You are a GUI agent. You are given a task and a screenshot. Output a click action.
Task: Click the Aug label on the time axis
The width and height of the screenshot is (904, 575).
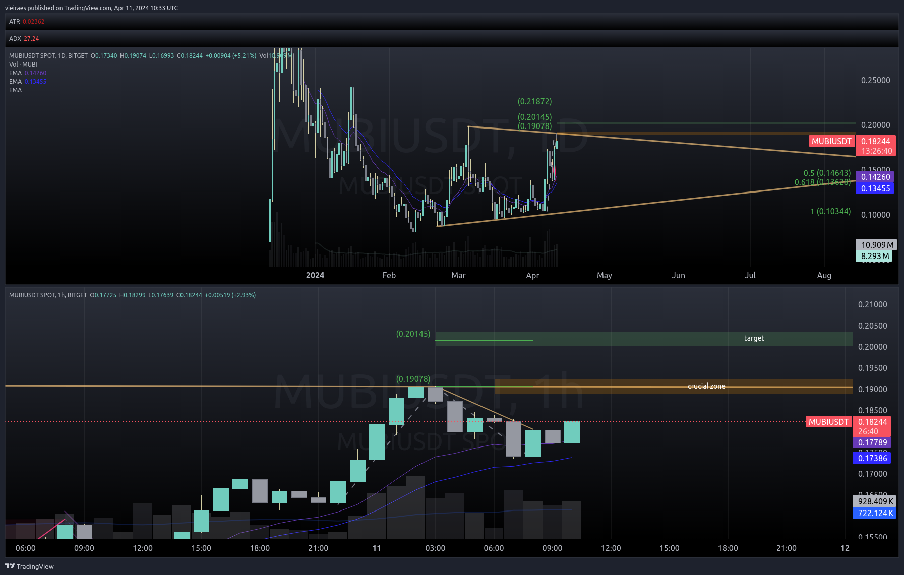click(824, 276)
